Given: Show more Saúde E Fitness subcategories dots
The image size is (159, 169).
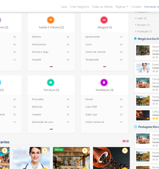Looking at the screenshot, I should [51, 67].
